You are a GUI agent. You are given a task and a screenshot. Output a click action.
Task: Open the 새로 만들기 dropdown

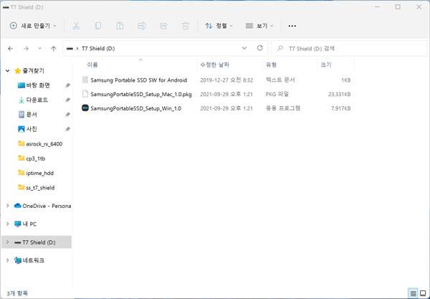coord(34,26)
